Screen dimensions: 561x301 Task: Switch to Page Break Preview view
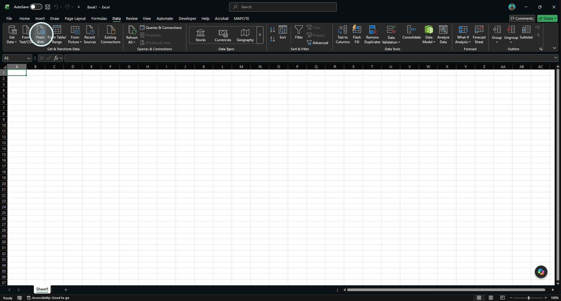502,298
